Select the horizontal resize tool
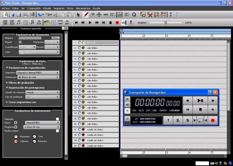Image resolution: width=233 pixels, height=166 pixels. [x=106, y=15]
